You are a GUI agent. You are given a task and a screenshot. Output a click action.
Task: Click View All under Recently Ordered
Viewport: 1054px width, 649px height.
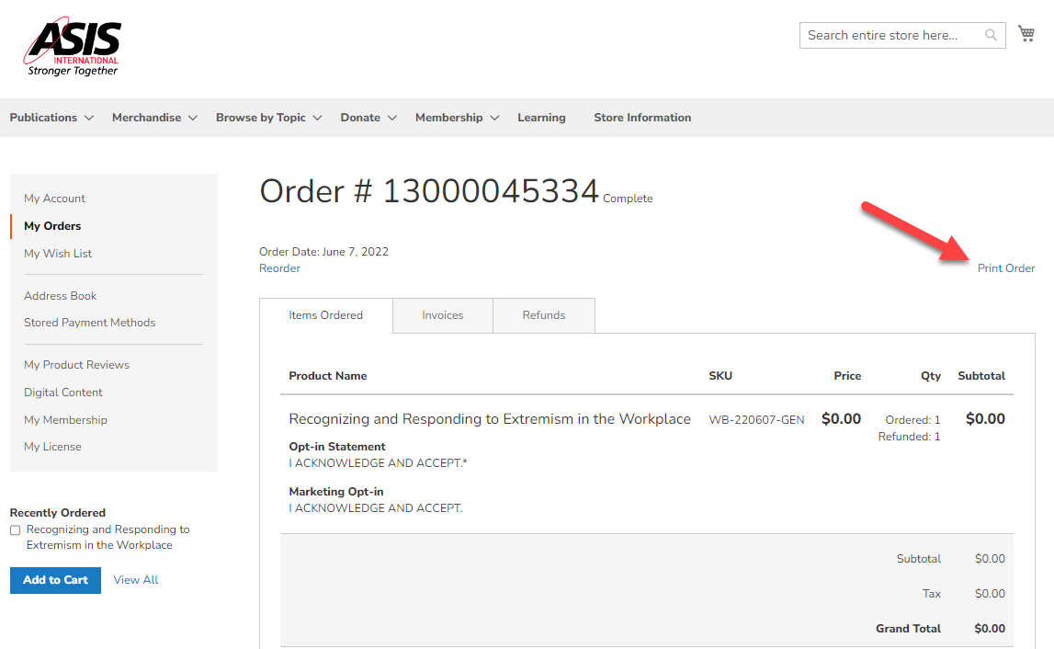click(x=135, y=579)
